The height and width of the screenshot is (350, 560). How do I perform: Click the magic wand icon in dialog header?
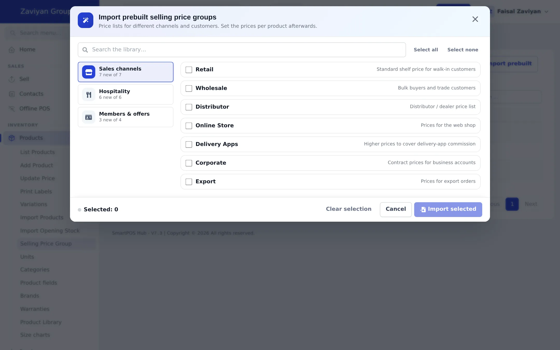(86, 20)
